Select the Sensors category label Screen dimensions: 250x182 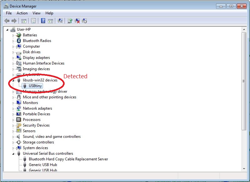tap(29, 131)
